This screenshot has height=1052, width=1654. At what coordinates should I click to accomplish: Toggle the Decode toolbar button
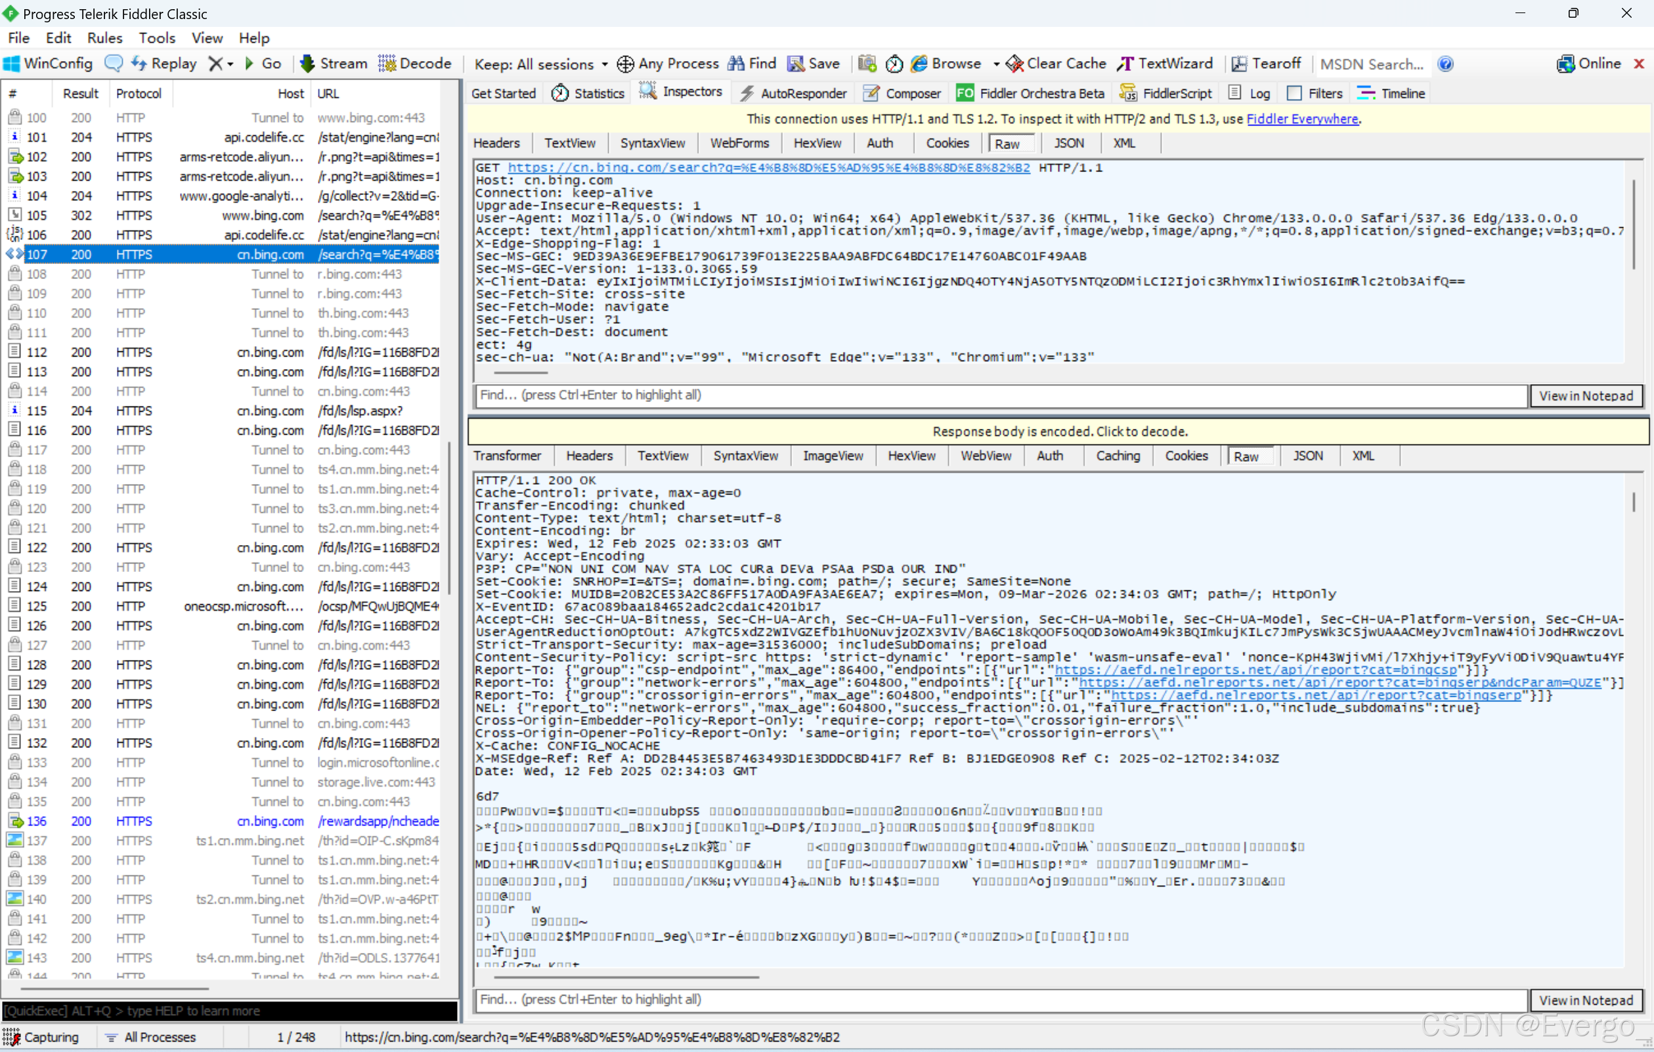414,63
